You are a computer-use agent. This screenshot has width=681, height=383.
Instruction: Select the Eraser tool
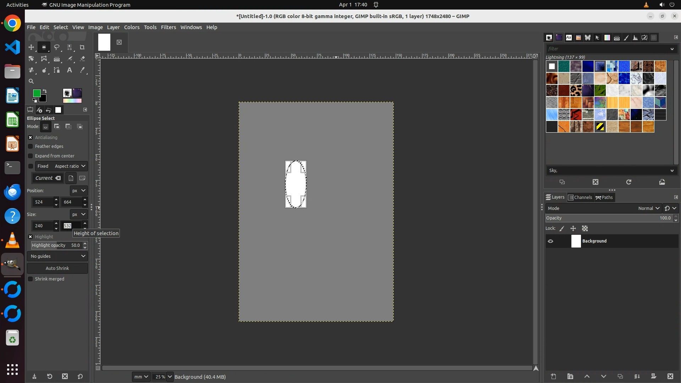coord(82,59)
